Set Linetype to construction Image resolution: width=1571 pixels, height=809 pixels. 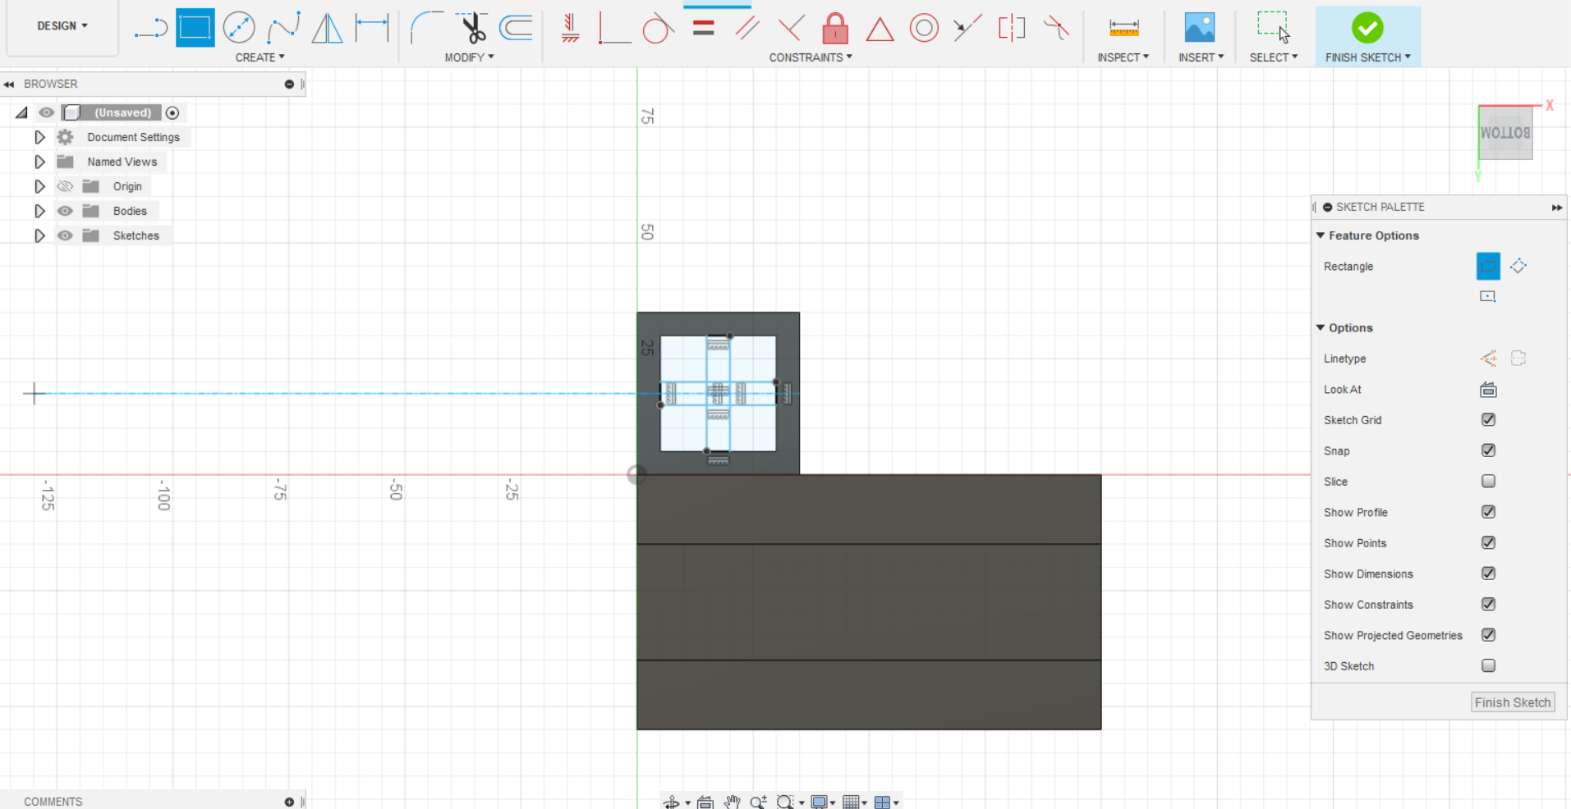tap(1488, 359)
